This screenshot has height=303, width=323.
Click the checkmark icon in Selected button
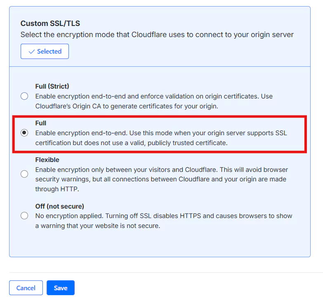31,52
